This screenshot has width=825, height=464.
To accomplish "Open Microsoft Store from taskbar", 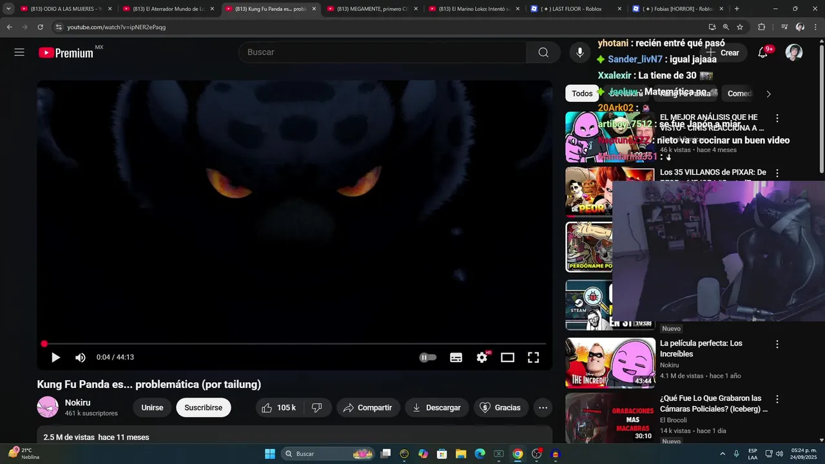I will [x=442, y=454].
